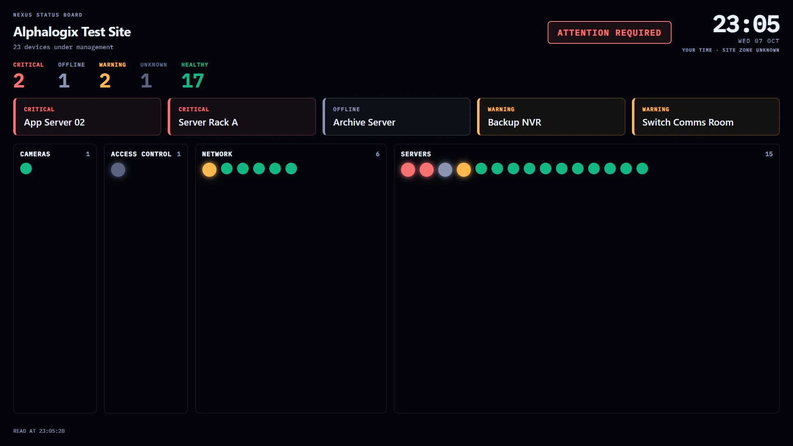Select the first red critical dot in Servers
The width and height of the screenshot is (793, 446).
click(x=408, y=170)
